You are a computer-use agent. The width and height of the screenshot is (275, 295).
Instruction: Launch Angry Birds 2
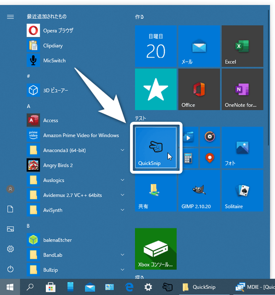pyautogui.click(x=75, y=165)
